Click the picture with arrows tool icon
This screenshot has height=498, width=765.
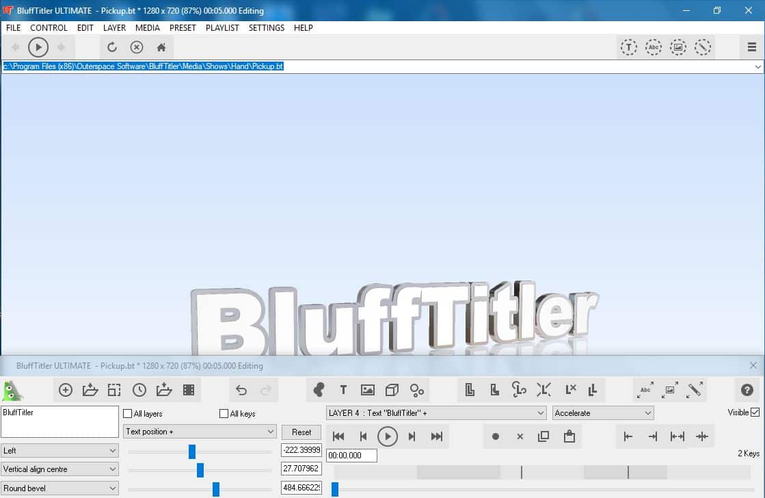point(670,390)
